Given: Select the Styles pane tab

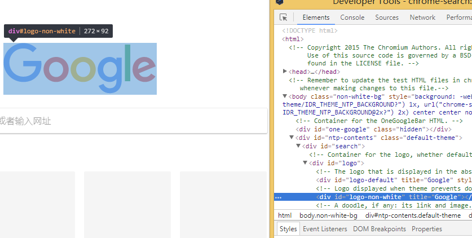Looking at the screenshot, I should [288, 229].
